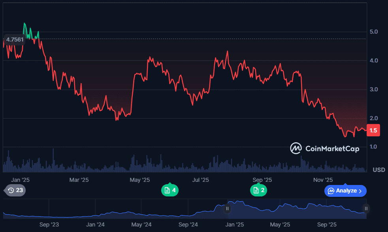The width and height of the screenshot is (388, 232).
Task: Click the clock icon in the 23 history badge
Action: 11,191
